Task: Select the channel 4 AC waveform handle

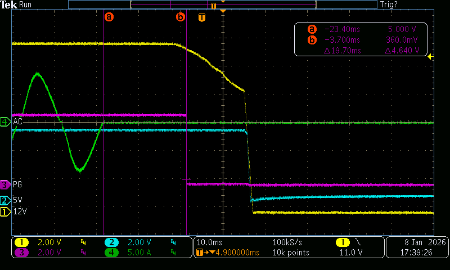Action: tap(4, 121)
